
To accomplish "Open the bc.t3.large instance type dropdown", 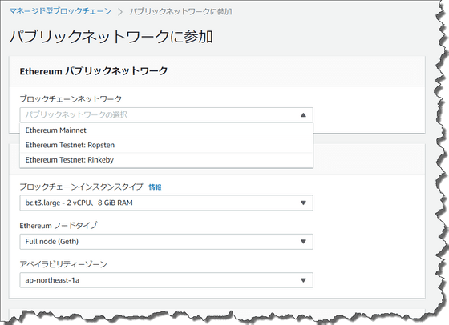I will pyautogui.click(x=167, y=203).
